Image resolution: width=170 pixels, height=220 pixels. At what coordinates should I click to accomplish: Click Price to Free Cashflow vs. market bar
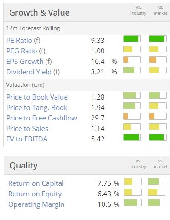coord(158,116)
